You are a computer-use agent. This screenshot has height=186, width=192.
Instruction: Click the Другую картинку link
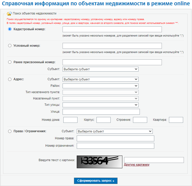[x=137, y=165]
